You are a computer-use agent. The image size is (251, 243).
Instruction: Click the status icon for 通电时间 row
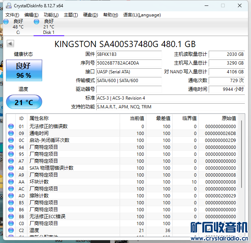11,134
